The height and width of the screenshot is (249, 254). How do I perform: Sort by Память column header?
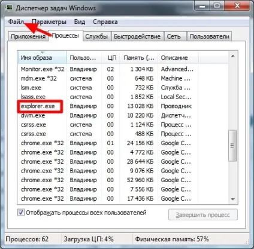(139, 58)
